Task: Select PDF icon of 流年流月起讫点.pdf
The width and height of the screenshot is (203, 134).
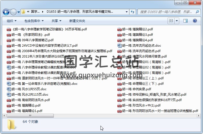Action: (119, 51)
